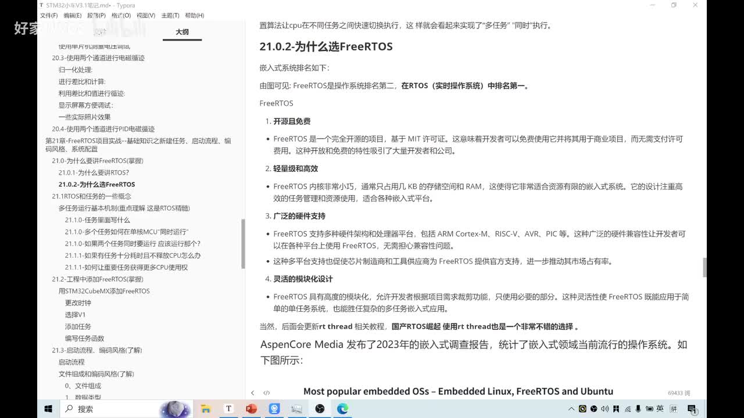The image size is (744, 418).
Task: Jump to 21.1.0-任务里面写什么
Action: (97, 220)
